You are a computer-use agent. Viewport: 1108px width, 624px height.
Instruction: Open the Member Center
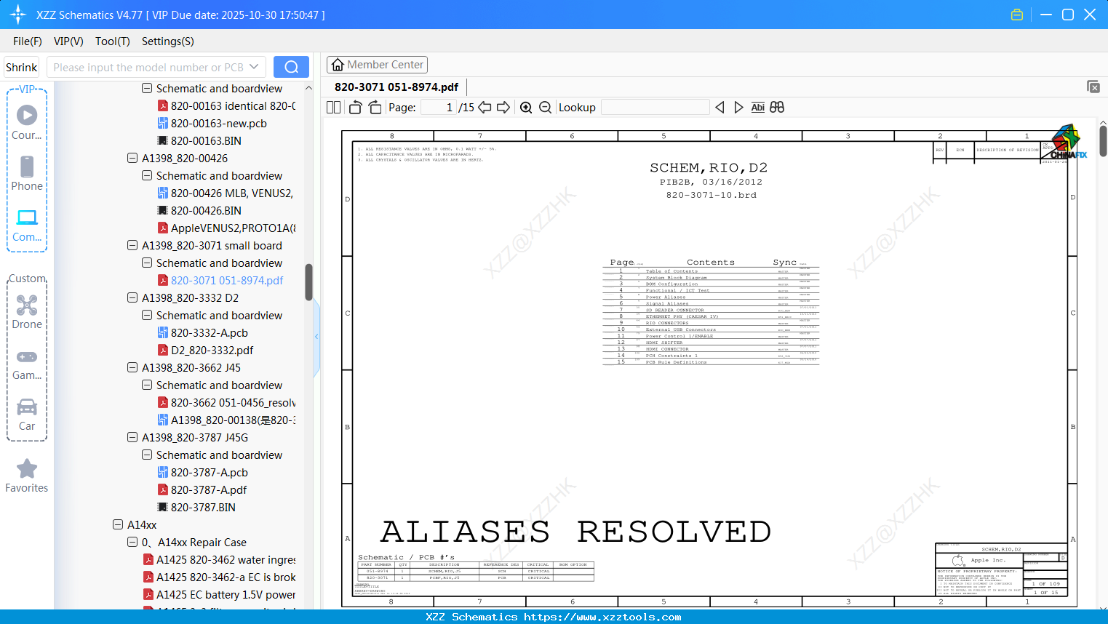point(378,65)
